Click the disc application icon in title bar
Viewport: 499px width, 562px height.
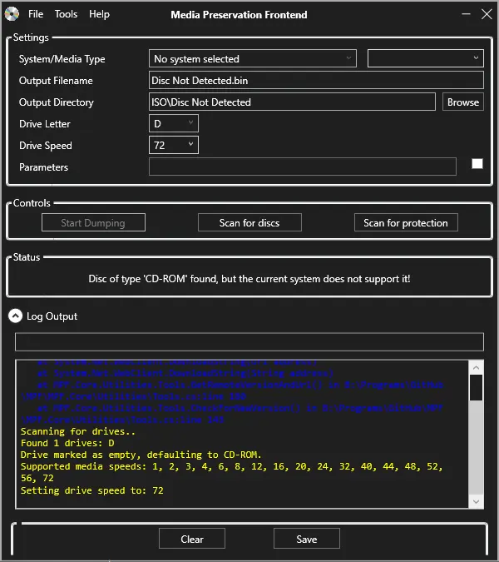pyautogui.click(x=12, y=14)
